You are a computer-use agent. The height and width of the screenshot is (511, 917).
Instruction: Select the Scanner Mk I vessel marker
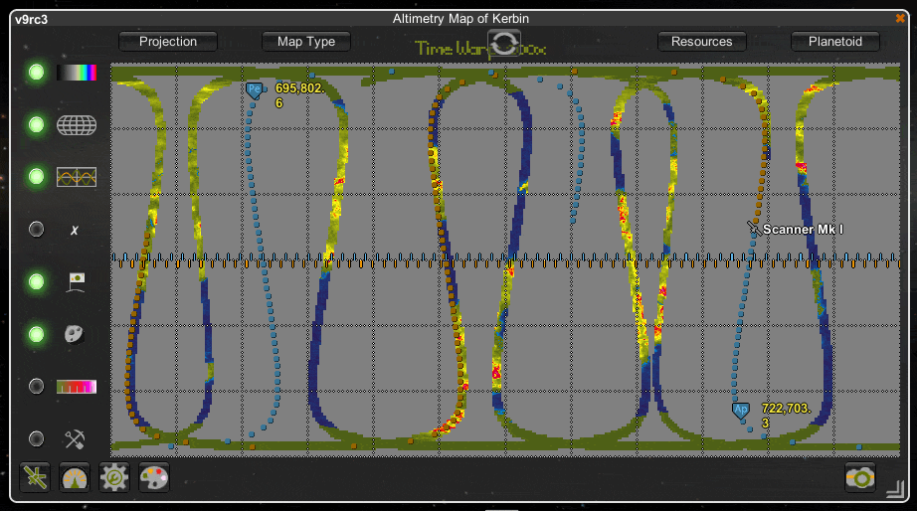[x=754, y=229]
